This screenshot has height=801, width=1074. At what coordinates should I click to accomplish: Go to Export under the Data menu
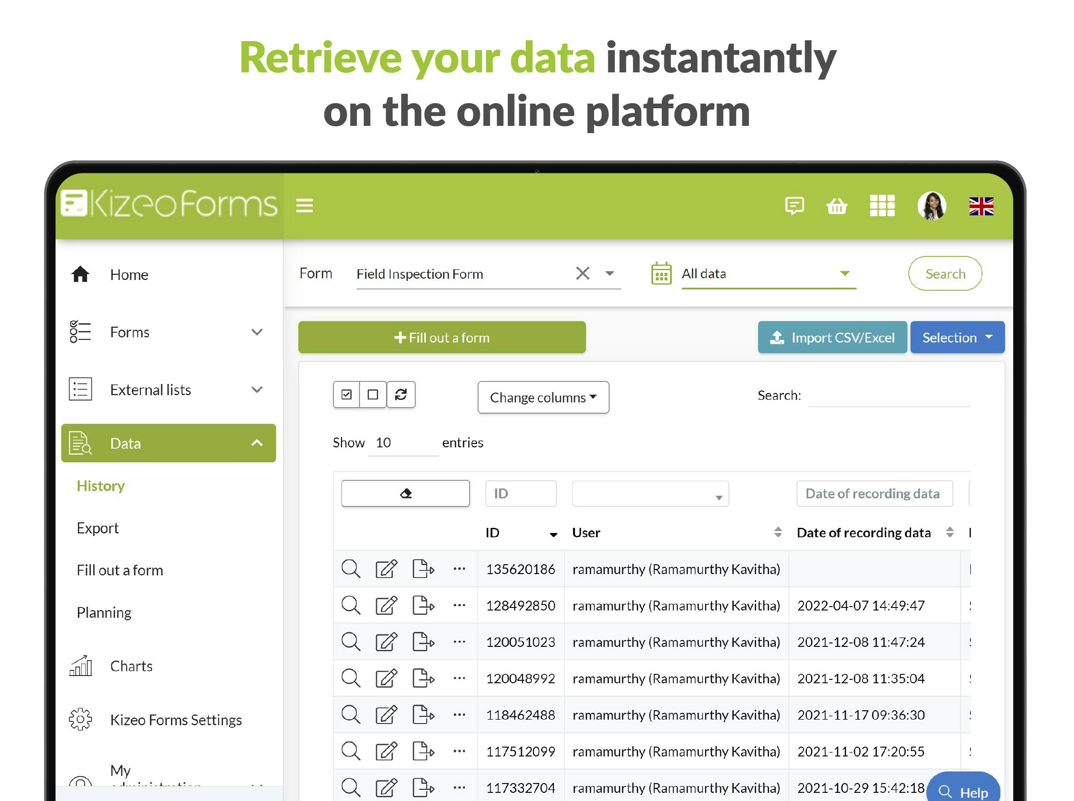point(98,527)
